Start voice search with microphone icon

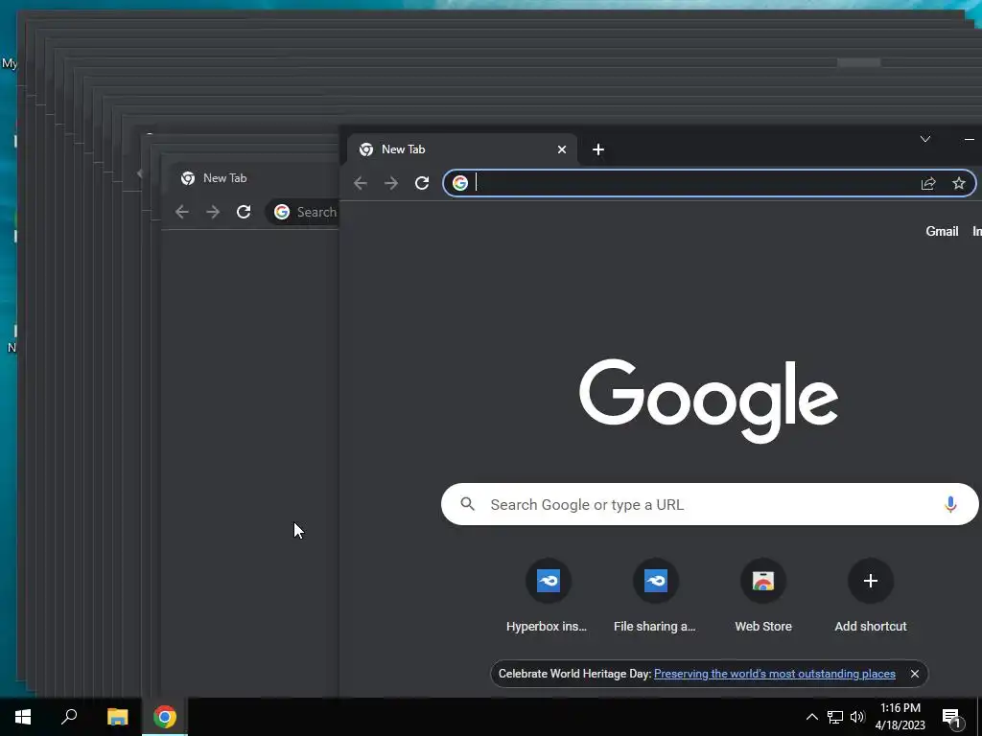pos(950,504)
